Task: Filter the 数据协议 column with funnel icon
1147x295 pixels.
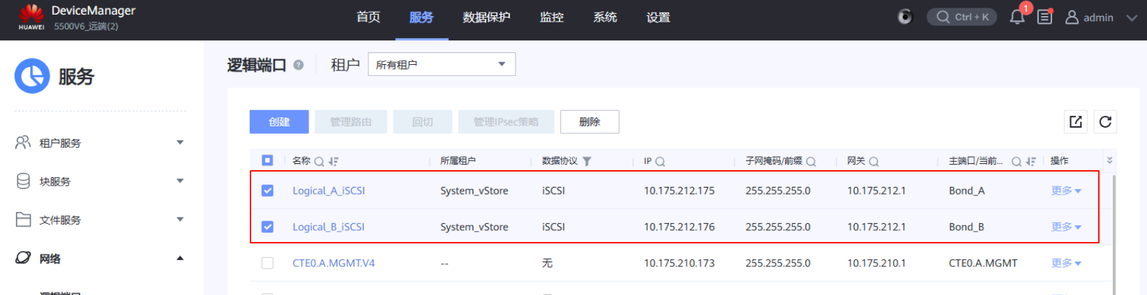Action: [x=587, y=162]
